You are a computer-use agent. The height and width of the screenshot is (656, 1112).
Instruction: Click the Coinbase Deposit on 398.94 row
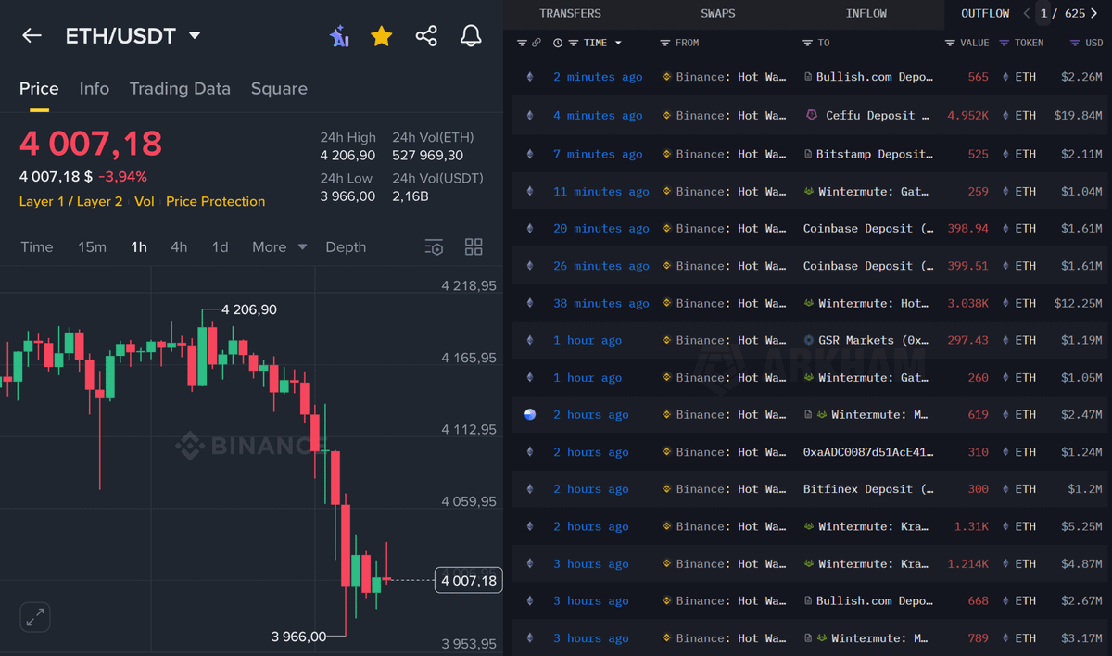[868, 228]
